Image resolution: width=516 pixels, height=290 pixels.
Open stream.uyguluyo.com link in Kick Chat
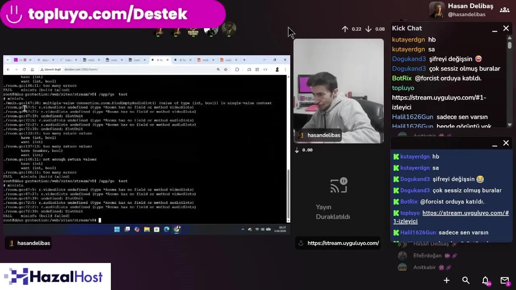(439, 102)
